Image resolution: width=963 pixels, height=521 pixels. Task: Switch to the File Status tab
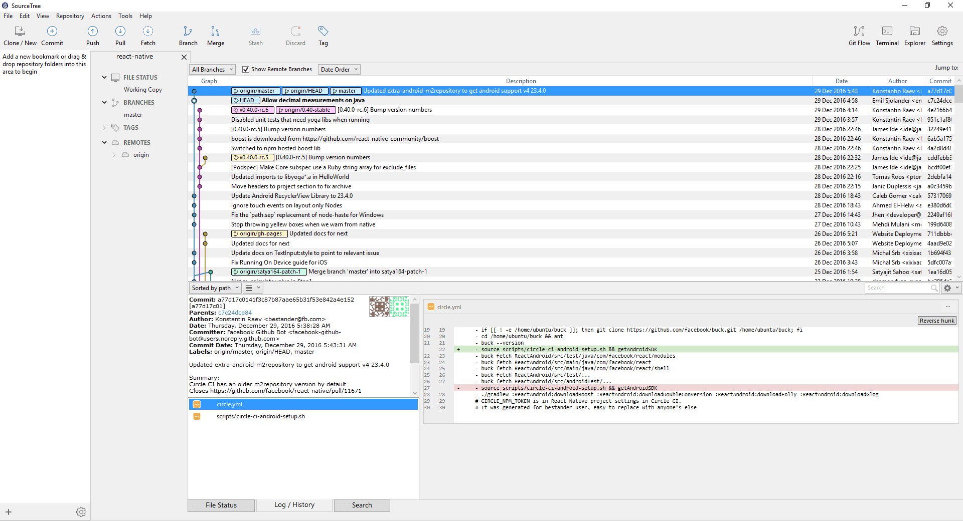point(221,505)
